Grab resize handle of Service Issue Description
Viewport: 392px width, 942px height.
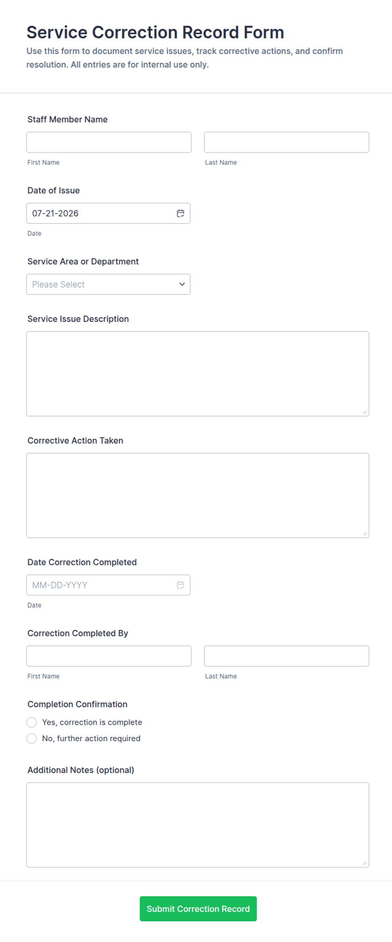(x=365, y=412)
